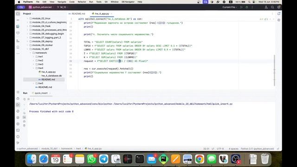Open Code With Me user icon
Image resolution: width=297 pixels, height=167 pixels.
[266, 7]
